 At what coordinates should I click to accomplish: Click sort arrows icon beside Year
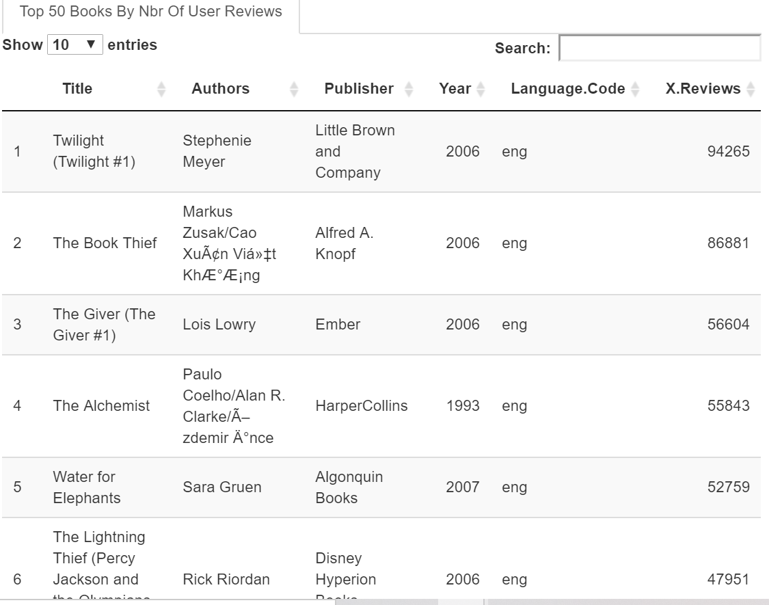click(480, 89)
